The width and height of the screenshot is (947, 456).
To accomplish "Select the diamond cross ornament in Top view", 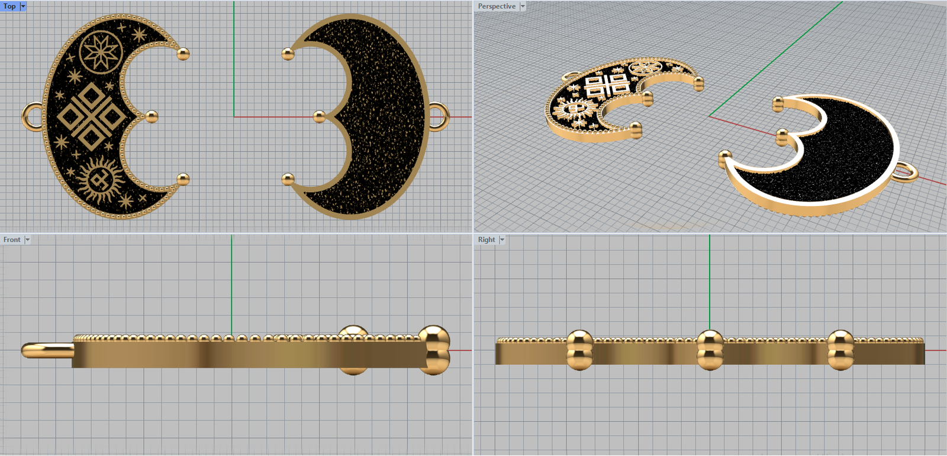I will (91, 116).
